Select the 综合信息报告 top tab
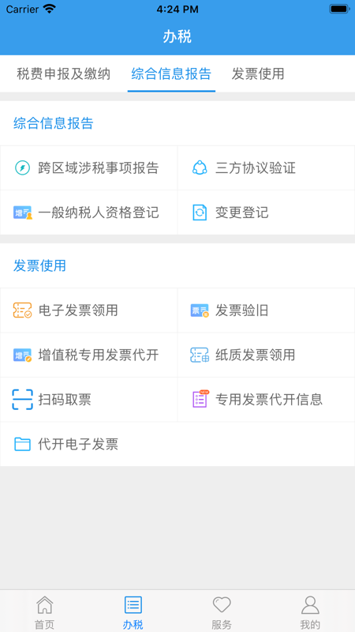The height and width of the screenshot is (632, 355). pyautogui.click(x=171, y=74)
